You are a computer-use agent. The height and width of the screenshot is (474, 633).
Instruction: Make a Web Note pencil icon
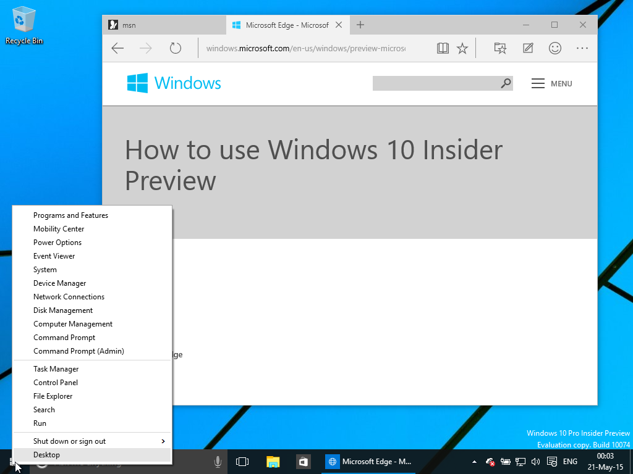click(528, 48)
